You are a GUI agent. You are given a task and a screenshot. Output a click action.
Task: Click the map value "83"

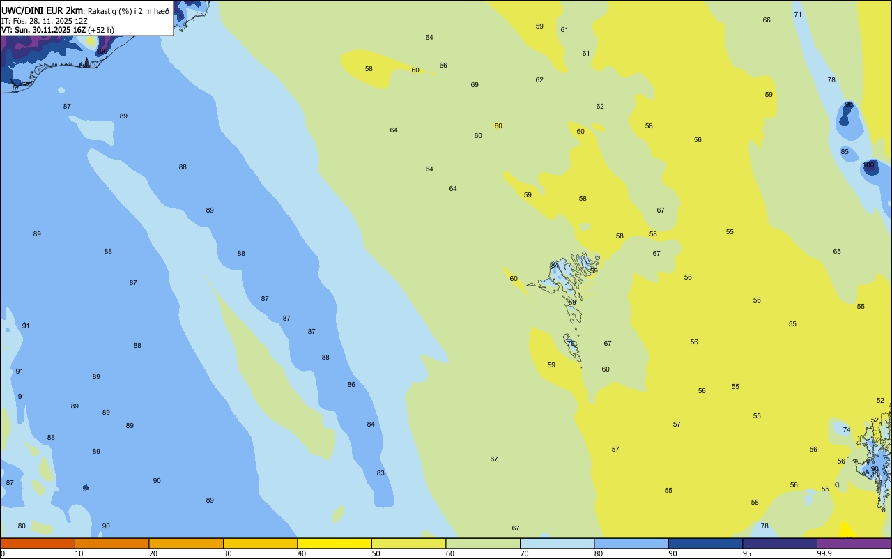tap(380, 473)
